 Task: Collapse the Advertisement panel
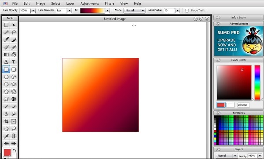tap(218, 24)
